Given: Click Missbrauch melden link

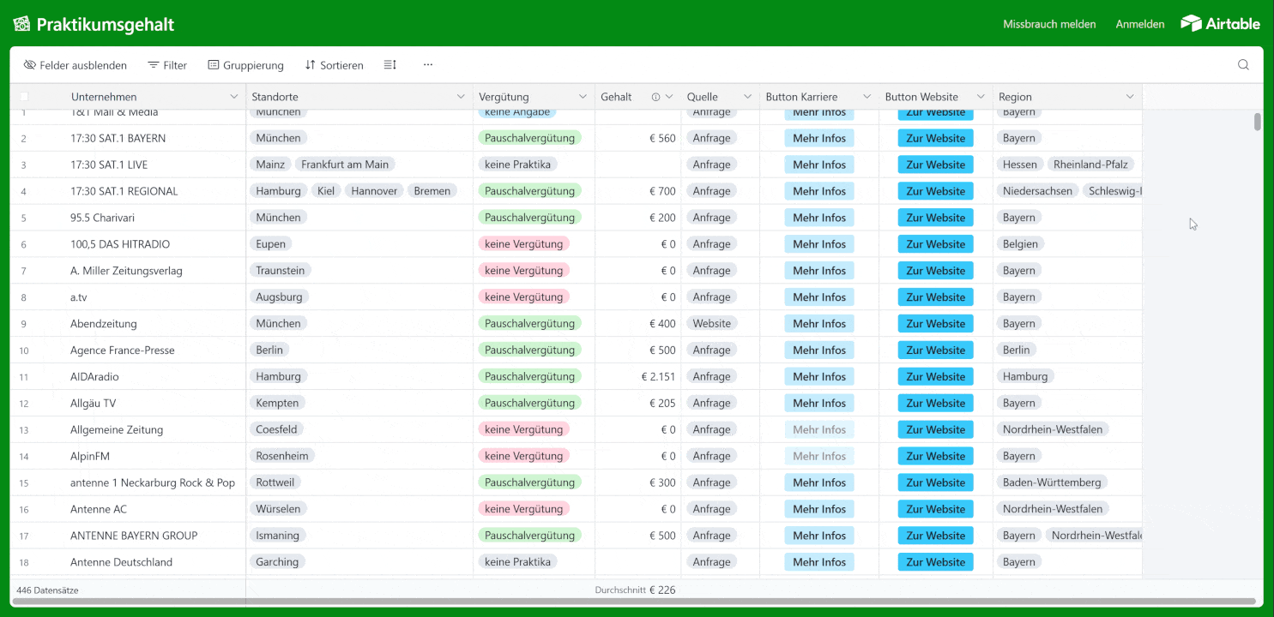Looking at the screenshot, I should (1049, 24).
